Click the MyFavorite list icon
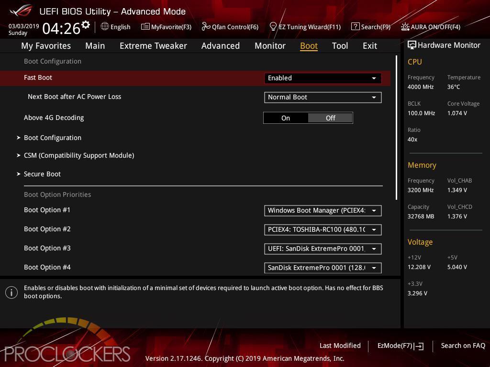This screenshot has width=490, height=367. click(x=145, y=27)
